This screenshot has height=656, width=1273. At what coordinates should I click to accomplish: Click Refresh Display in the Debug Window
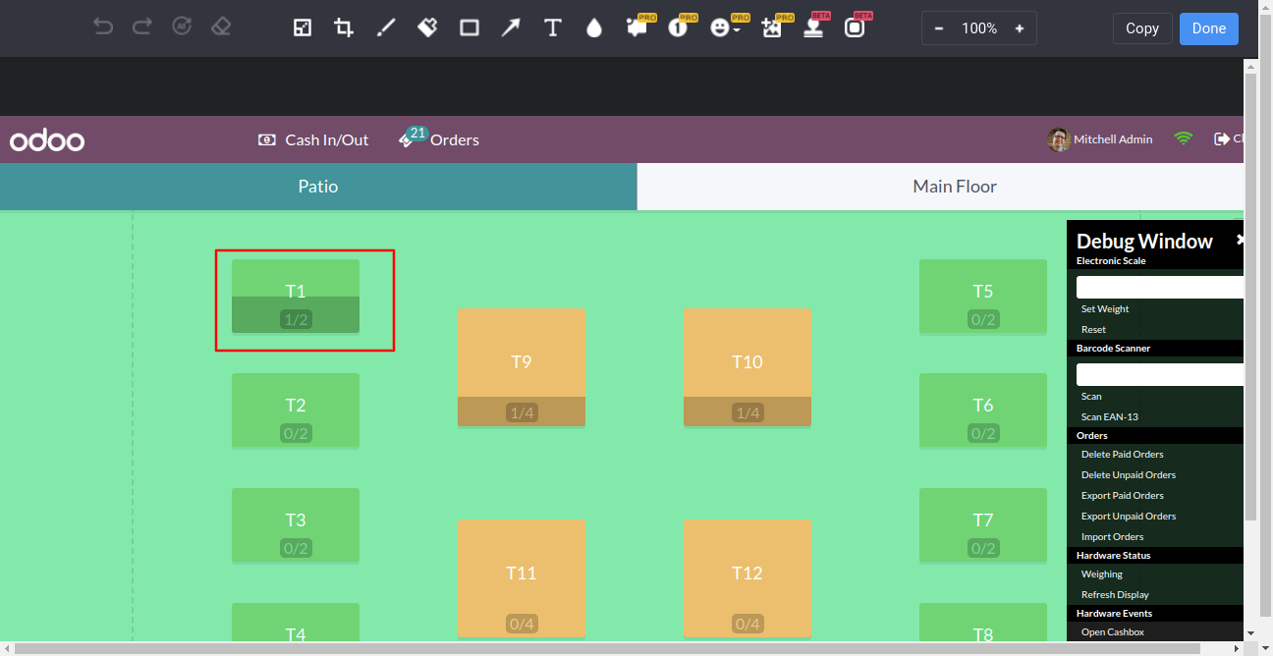[1115, 595]
